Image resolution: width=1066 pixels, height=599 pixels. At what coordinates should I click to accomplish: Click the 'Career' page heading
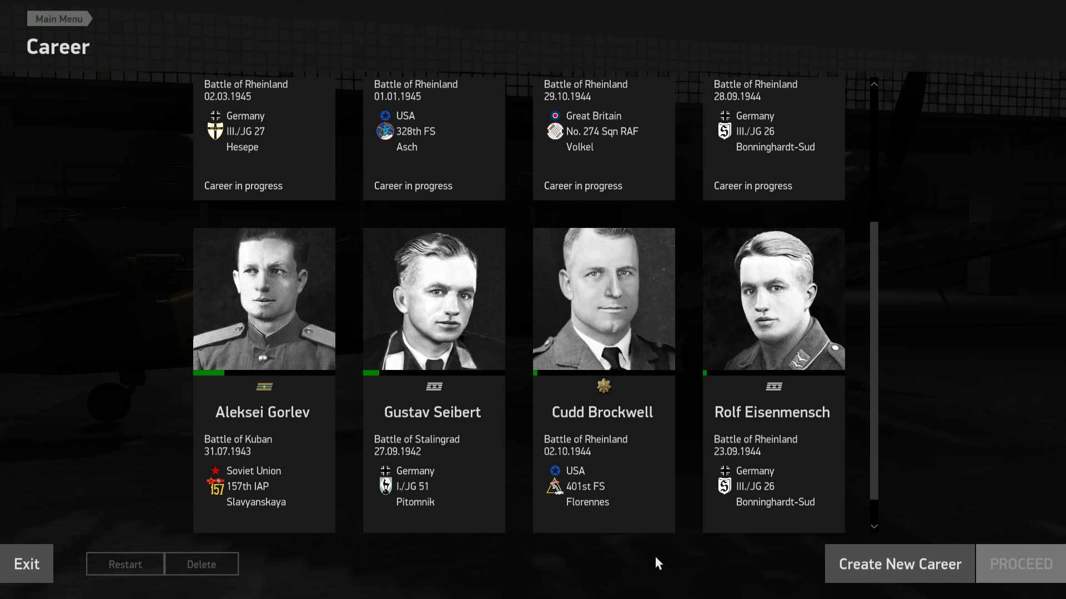(58, 47)
